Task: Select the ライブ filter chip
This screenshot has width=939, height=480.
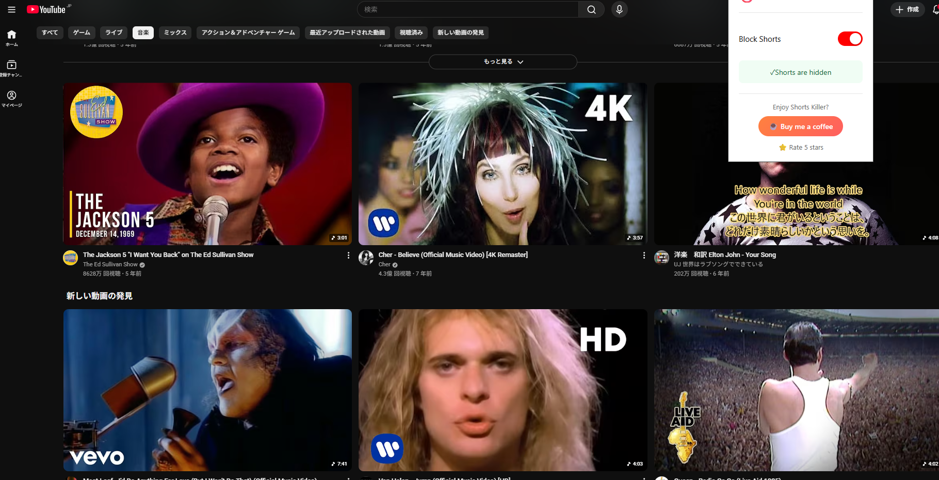Action: [x=114, y=33]
